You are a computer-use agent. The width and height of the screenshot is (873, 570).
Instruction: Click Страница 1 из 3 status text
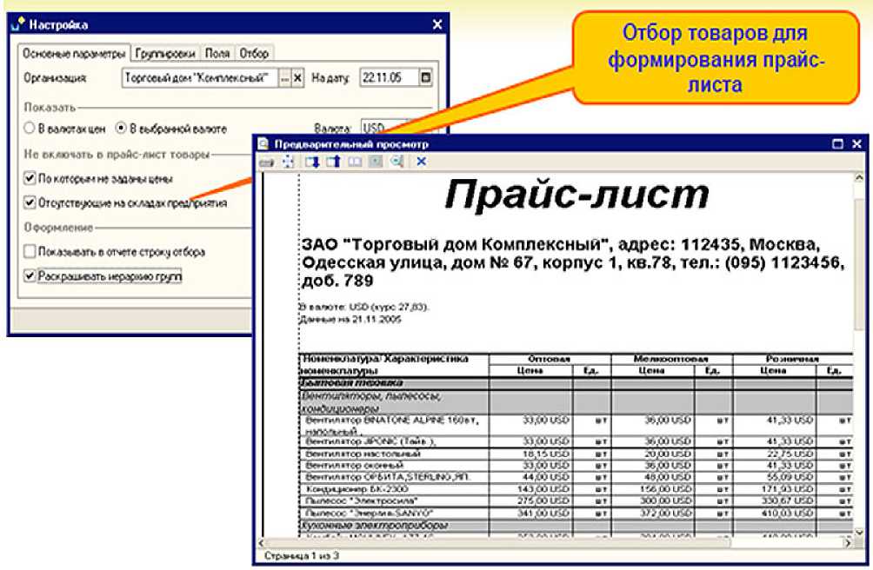coord(301,555)
